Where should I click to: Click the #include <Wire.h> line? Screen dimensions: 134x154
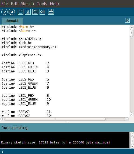click(18, 27)
